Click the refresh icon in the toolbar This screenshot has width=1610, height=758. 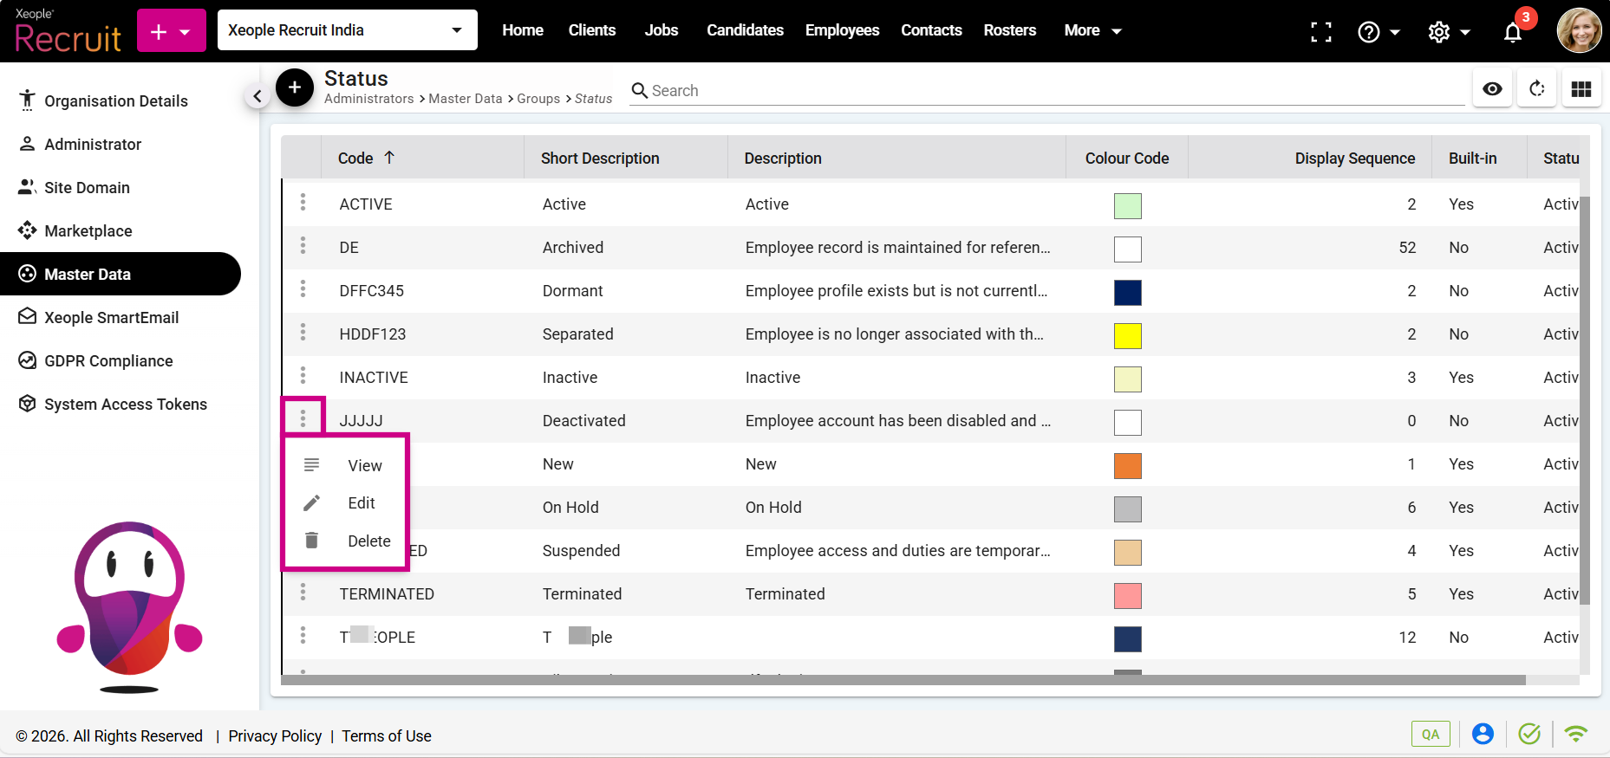(x=1536, y=88)
